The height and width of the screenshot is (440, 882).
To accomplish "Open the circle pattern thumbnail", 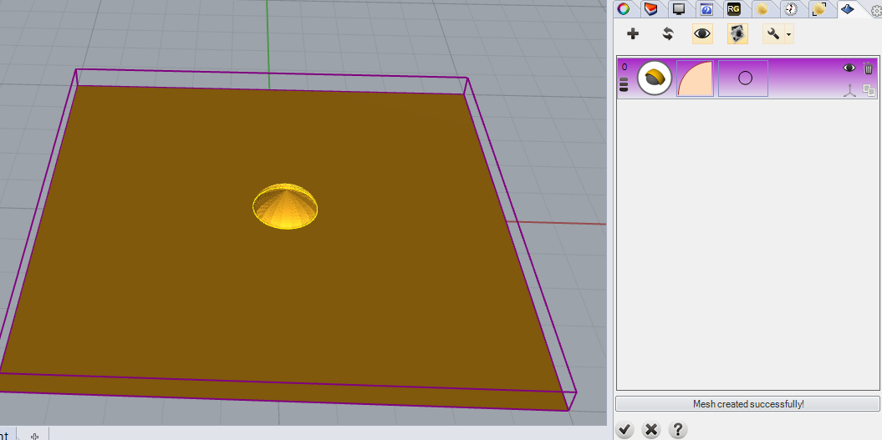I will pyautogui.click(x=743, y=78).
